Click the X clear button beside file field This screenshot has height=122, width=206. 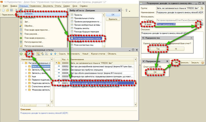point(198,24)
